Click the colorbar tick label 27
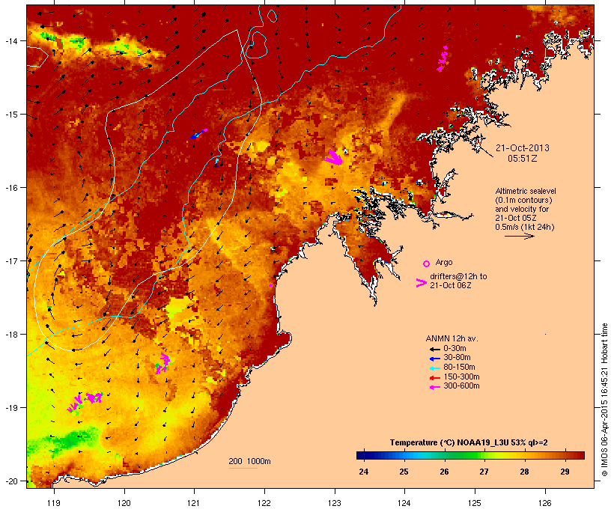The height and width of the screenshot is (509, 614). point(484,472)
